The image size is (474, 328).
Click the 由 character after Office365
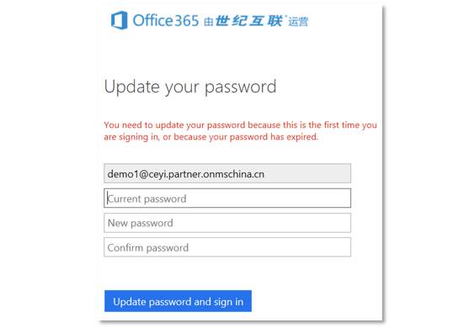coord(209,22)
